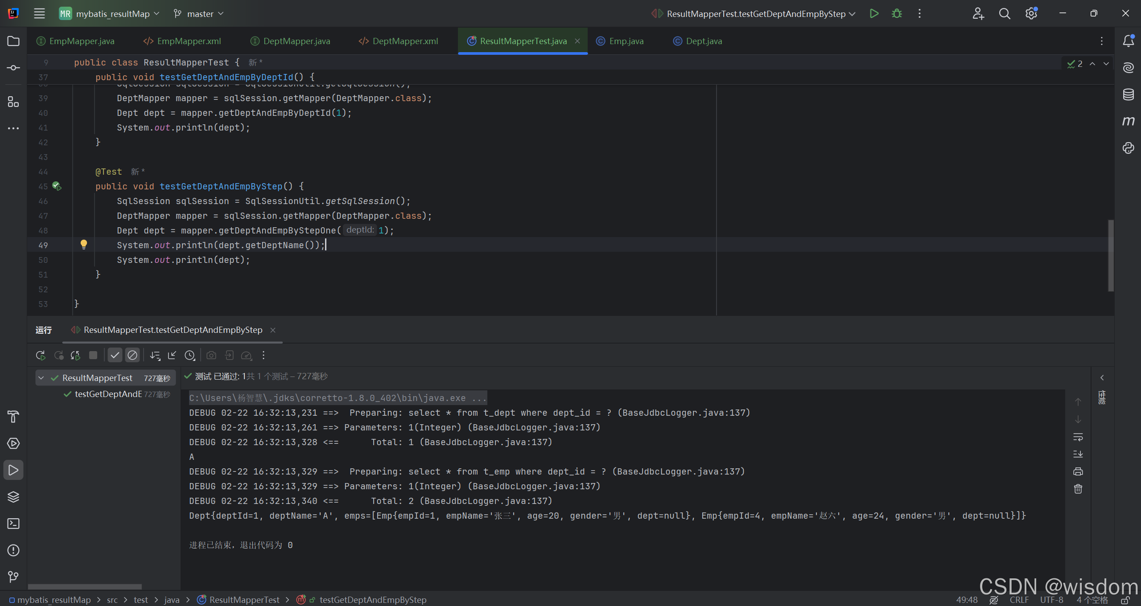Image resolution: width=1141 pixels, height=606 pixels.
Task: Toggle show passed tests checkmark
Action: tap(115, 355)
